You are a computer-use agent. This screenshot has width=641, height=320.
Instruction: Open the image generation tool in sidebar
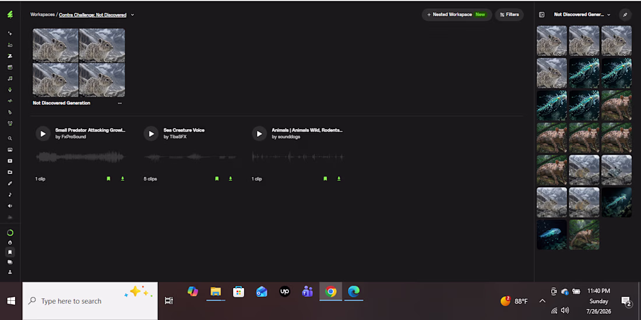tap(10, 45)
